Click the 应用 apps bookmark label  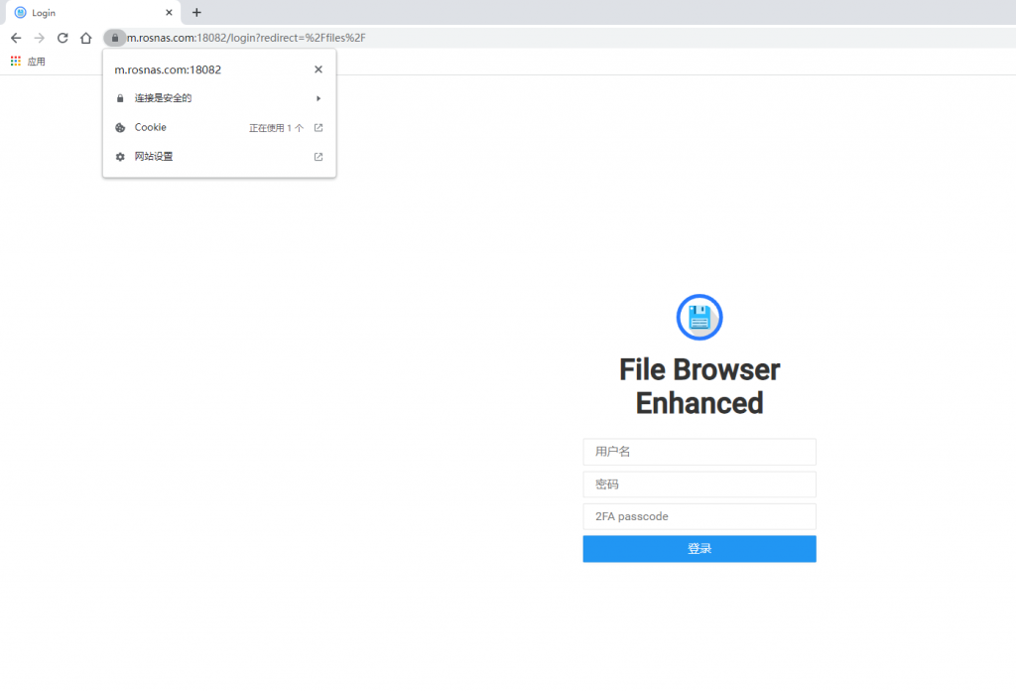37,62
